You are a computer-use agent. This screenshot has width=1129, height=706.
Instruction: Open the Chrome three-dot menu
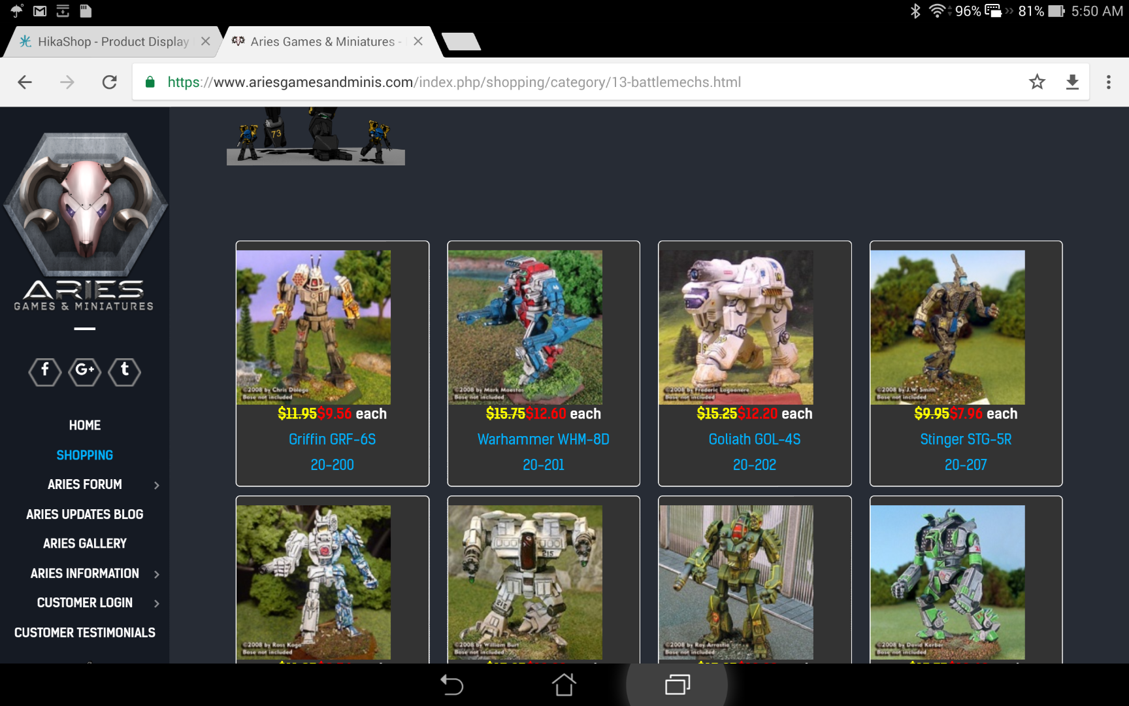click(1108, 82)
